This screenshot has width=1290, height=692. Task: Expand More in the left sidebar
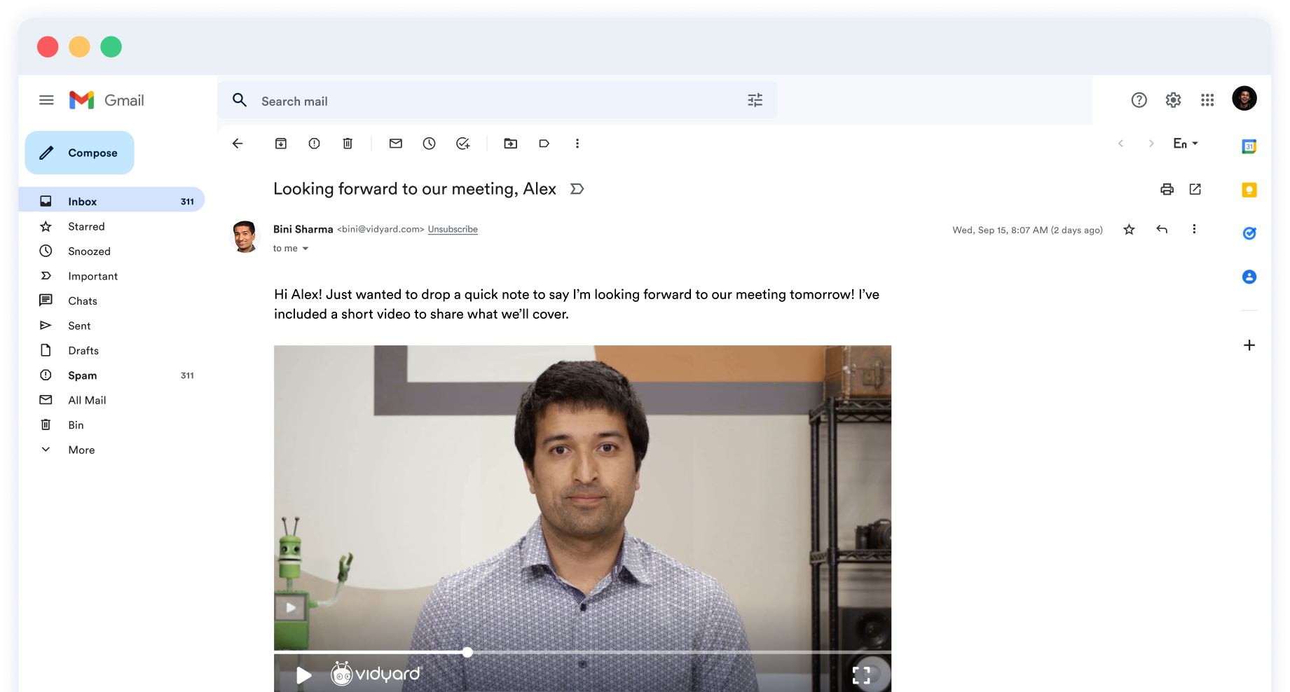(x=81, y=450)
